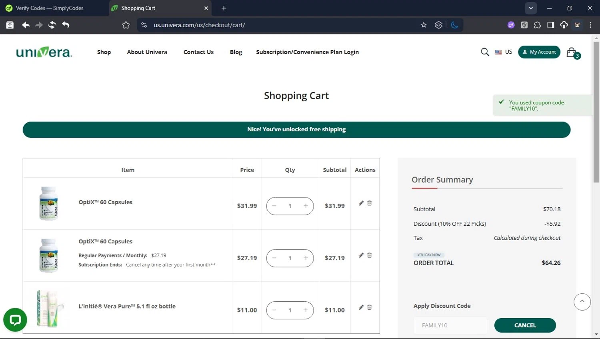This screenshot has width=600, height=339.
Task: Click CANCEL to remove the coupon
Action: 525,325
